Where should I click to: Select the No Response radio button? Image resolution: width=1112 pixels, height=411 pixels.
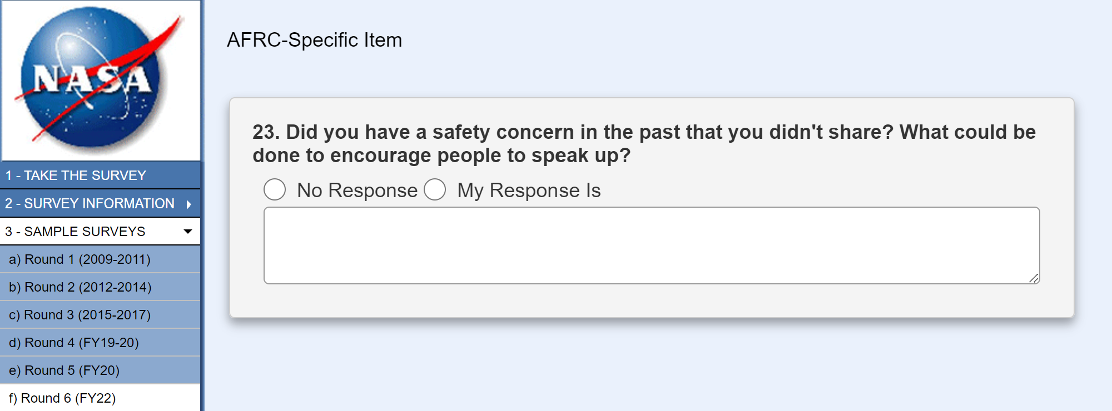tap(275, 189)
